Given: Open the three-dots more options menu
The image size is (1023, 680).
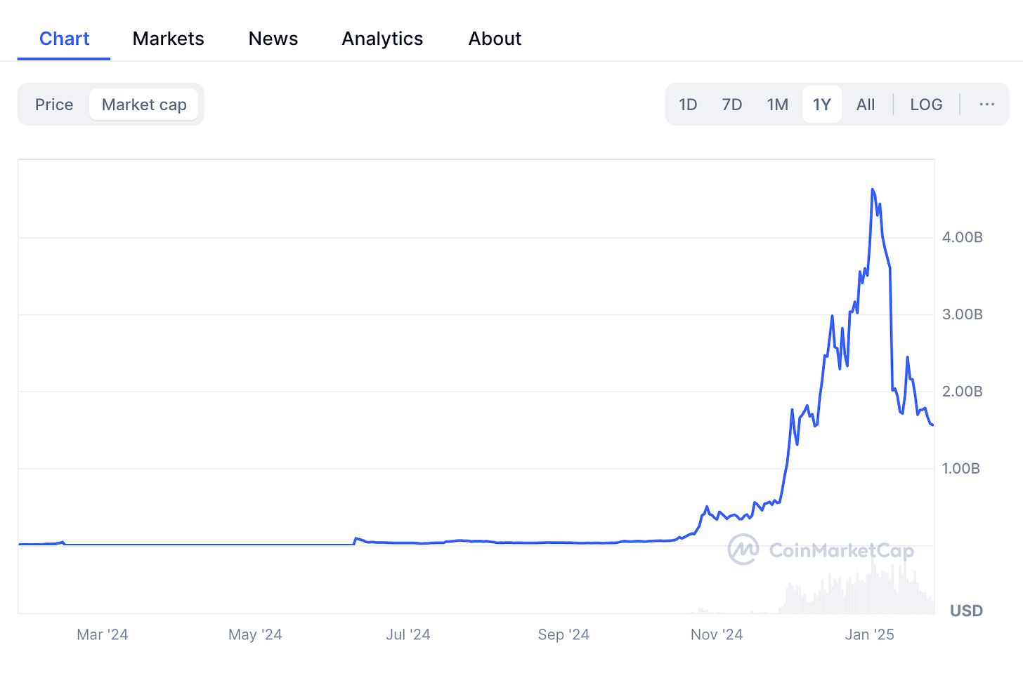Looking at the screenshot, I should click(986, 105).
